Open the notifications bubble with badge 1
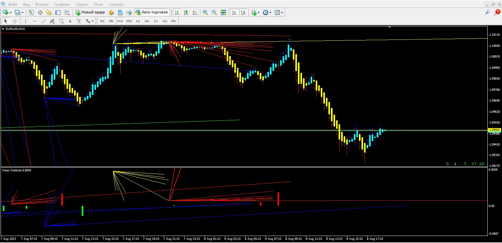The height and width of the screenshot is (243, 502). [497, 12]
